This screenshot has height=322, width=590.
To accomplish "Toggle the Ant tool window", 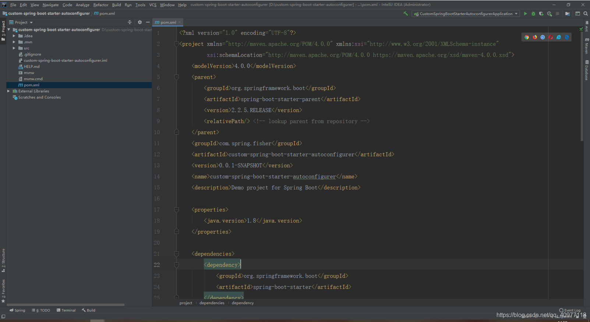I will [x=587, y=27].
